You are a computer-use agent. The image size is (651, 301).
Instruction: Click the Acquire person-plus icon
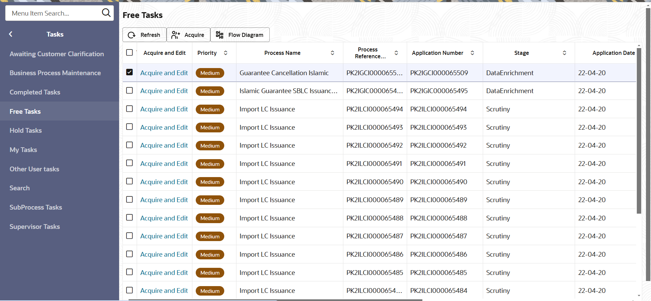coord(175,35)
